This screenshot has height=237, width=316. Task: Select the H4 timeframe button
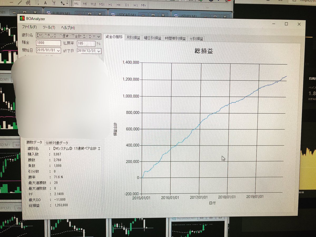point(118,5)
